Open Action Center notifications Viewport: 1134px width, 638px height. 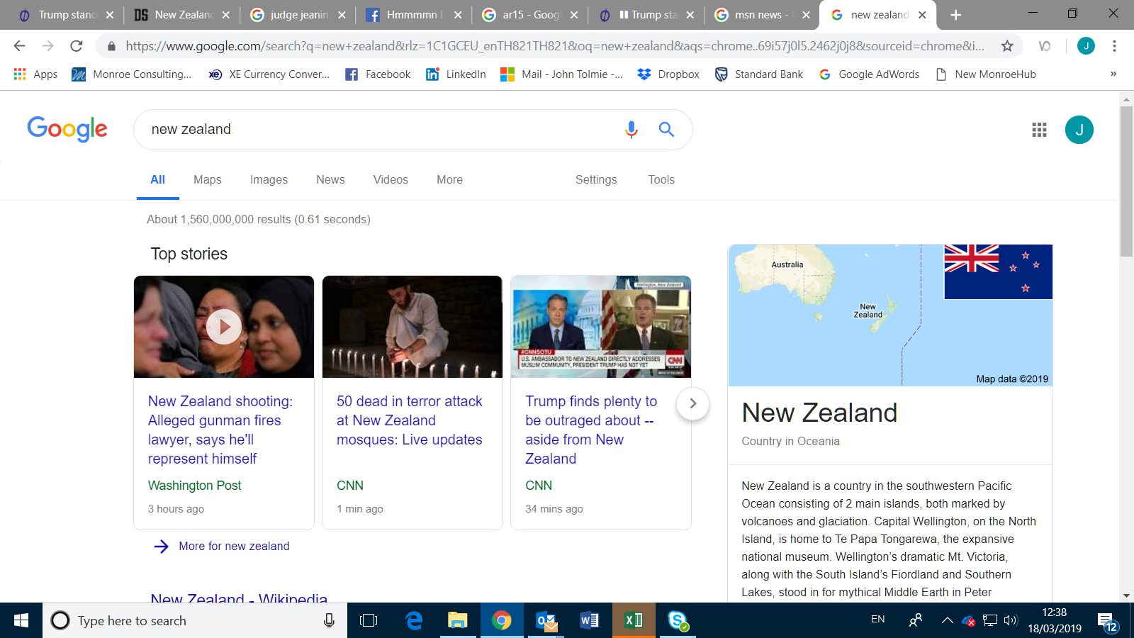[1107, 622]
